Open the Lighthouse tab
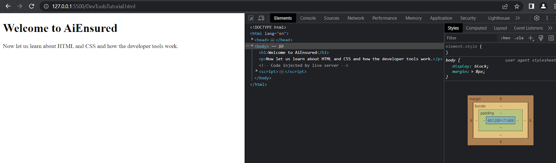The height and width of the screenshot is (163, 556). tap(499, 18)
